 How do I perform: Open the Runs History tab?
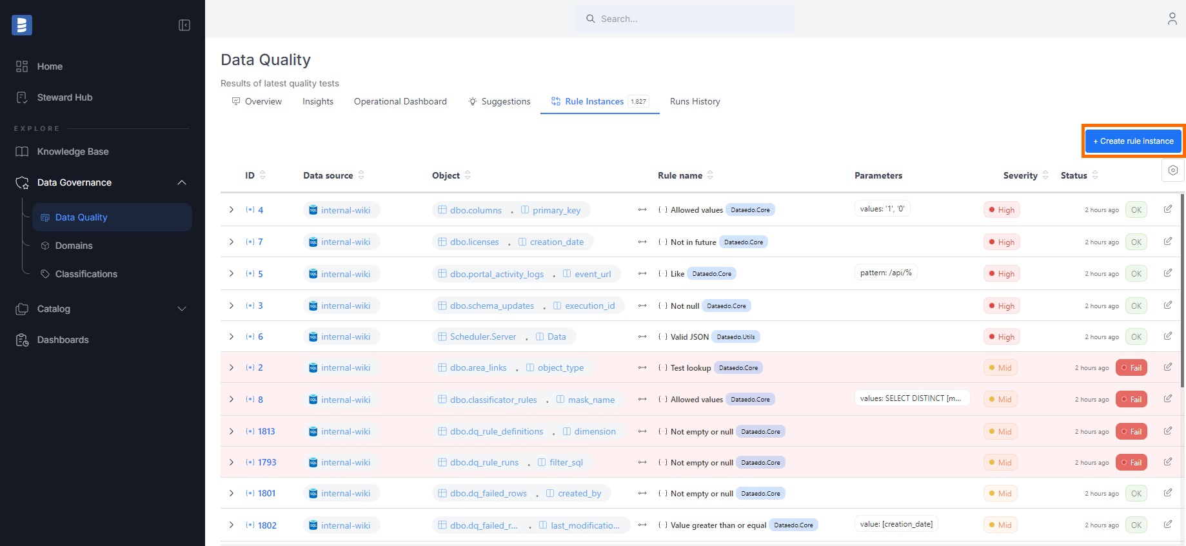(x=695, y=101)
